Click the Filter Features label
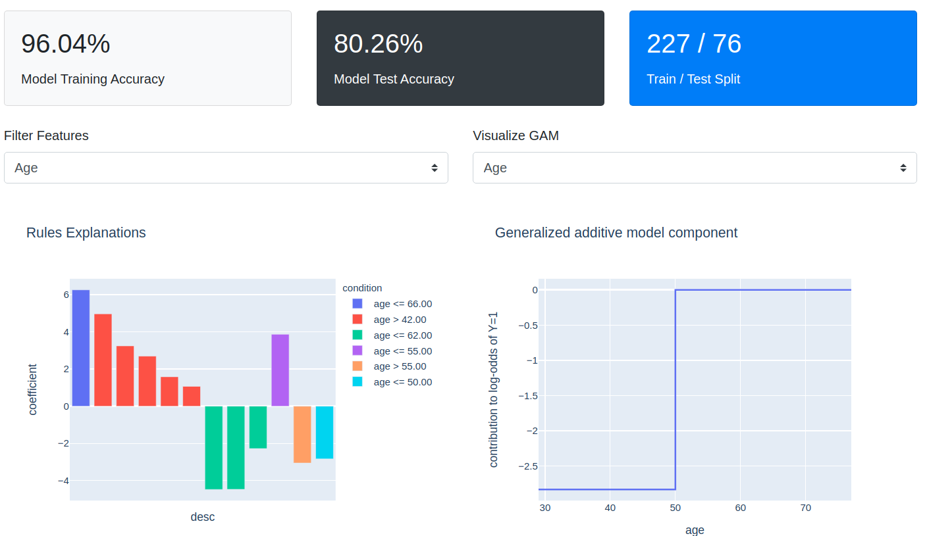927x536 pixels. 46,135
